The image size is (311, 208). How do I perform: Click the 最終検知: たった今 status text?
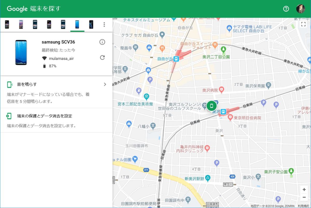[x=58, y=50]
